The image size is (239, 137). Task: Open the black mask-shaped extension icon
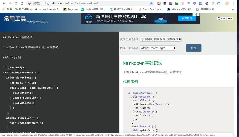[x=165, y=3]
